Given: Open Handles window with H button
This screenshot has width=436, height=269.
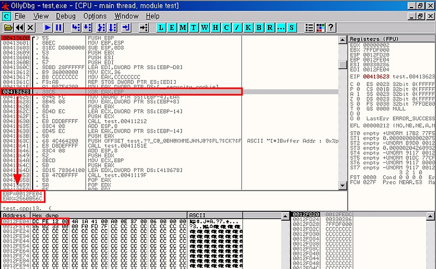Looking at the screenshot, I should coord(216,27).
